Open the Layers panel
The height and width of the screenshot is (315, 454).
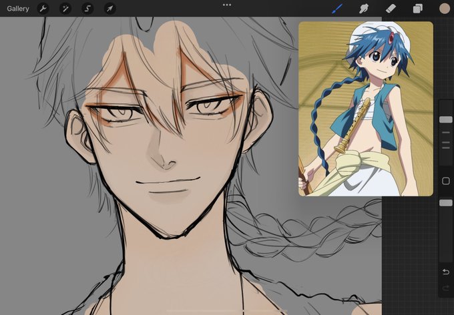click(x=417, y=9)
